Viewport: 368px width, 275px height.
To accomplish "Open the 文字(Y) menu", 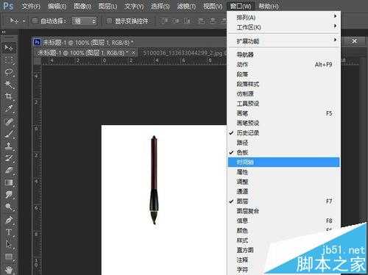I will [x=134, y=6].
